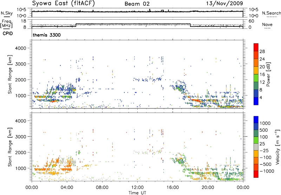Click the '2000' tick on velocity panel

(21, 152)
